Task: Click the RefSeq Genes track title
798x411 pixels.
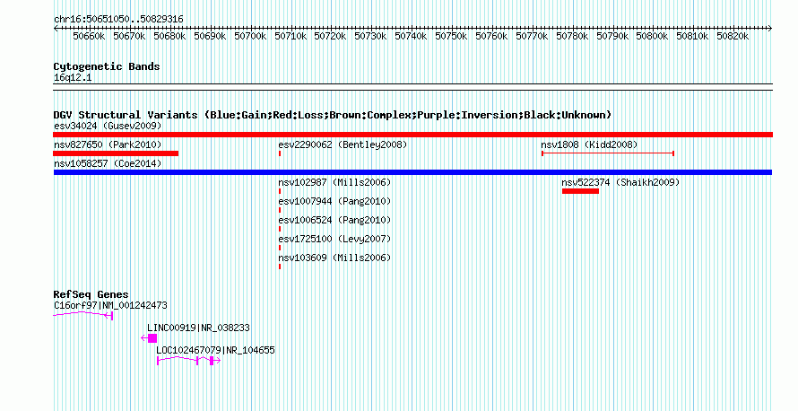Action: pos(91,294)
